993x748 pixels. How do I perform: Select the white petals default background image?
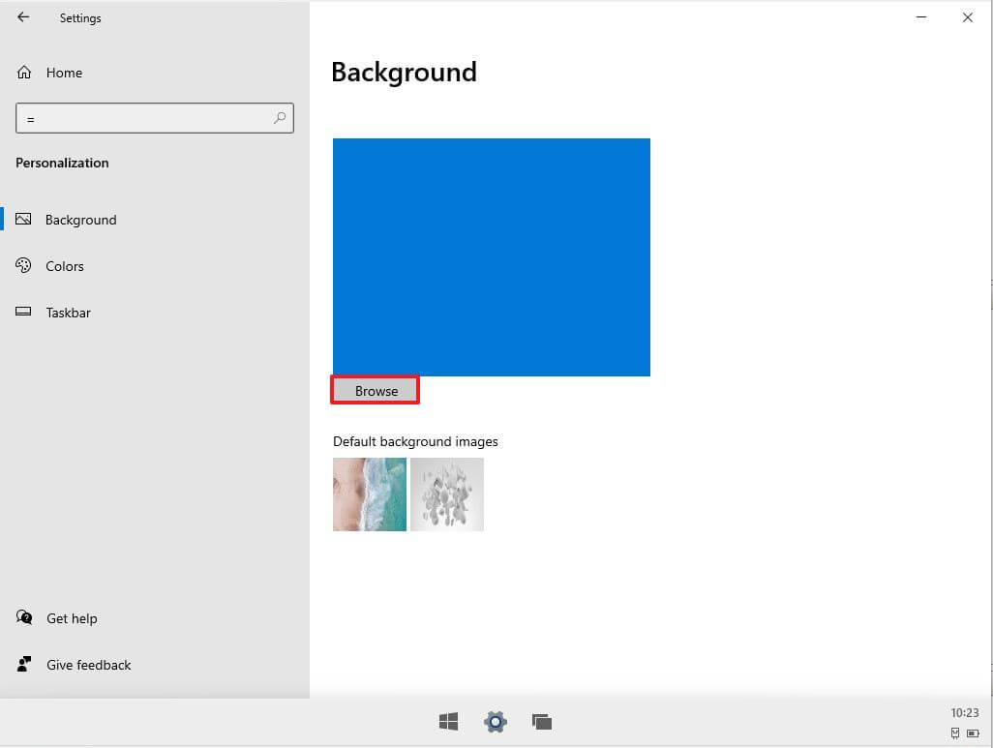446,494
